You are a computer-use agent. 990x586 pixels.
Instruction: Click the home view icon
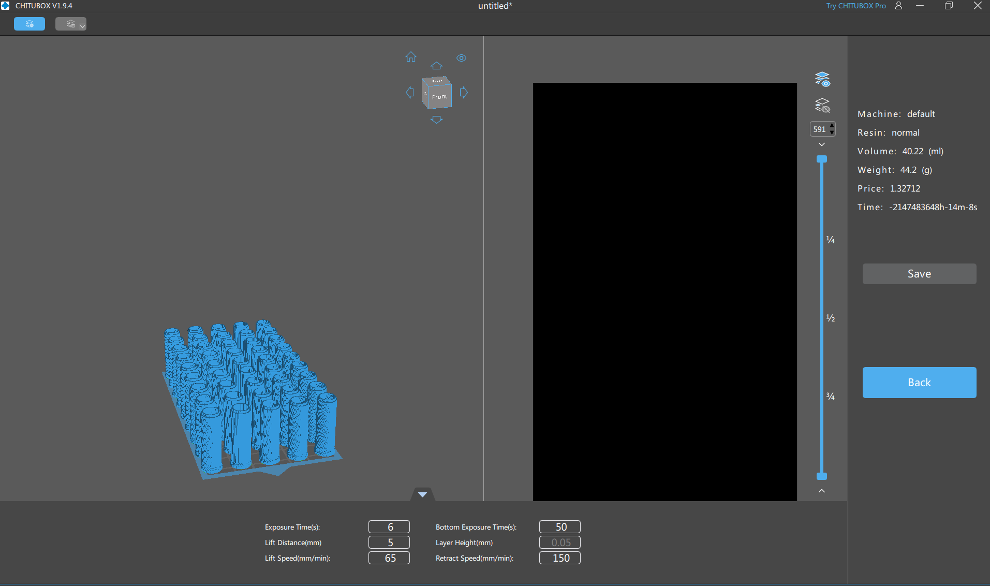pyautogui.click(x=411, y=57)
